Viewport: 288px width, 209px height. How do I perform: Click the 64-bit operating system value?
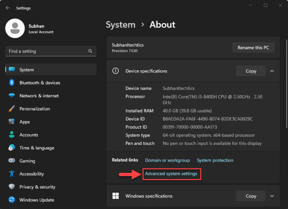coord(209,135)
